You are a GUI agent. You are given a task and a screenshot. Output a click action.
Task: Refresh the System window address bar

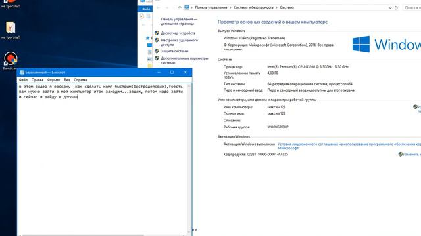(x=396, y=8)
